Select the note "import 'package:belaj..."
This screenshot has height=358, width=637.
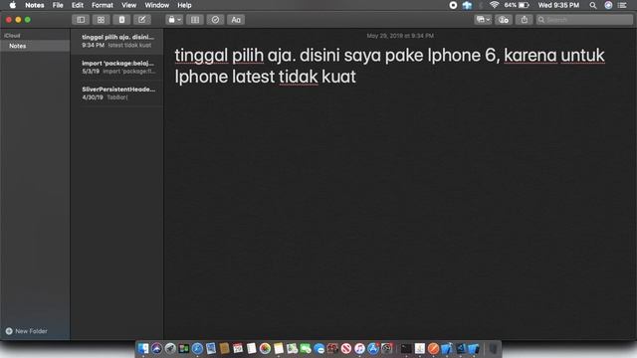117,67
